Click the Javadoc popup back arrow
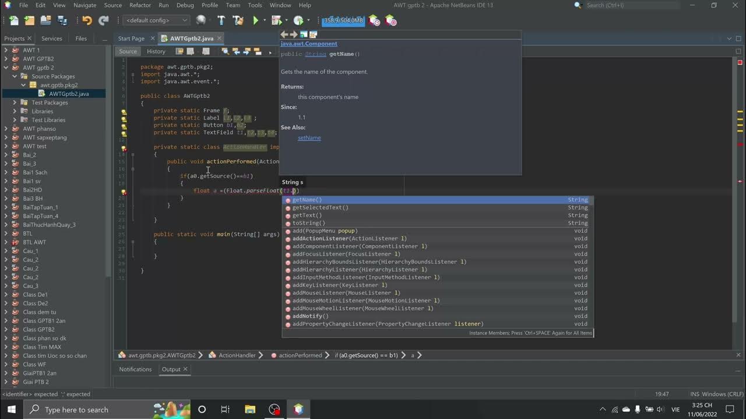 pyautogui.click(x=284, y=35)
